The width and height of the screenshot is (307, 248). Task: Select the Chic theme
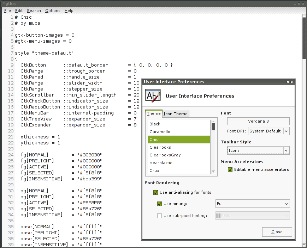pyautogui.click(x=179, y=139)
